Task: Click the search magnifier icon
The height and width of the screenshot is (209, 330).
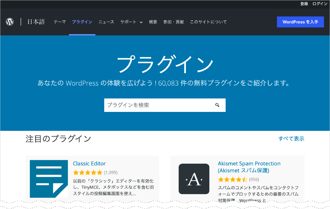Action: [x=217, y=105]
